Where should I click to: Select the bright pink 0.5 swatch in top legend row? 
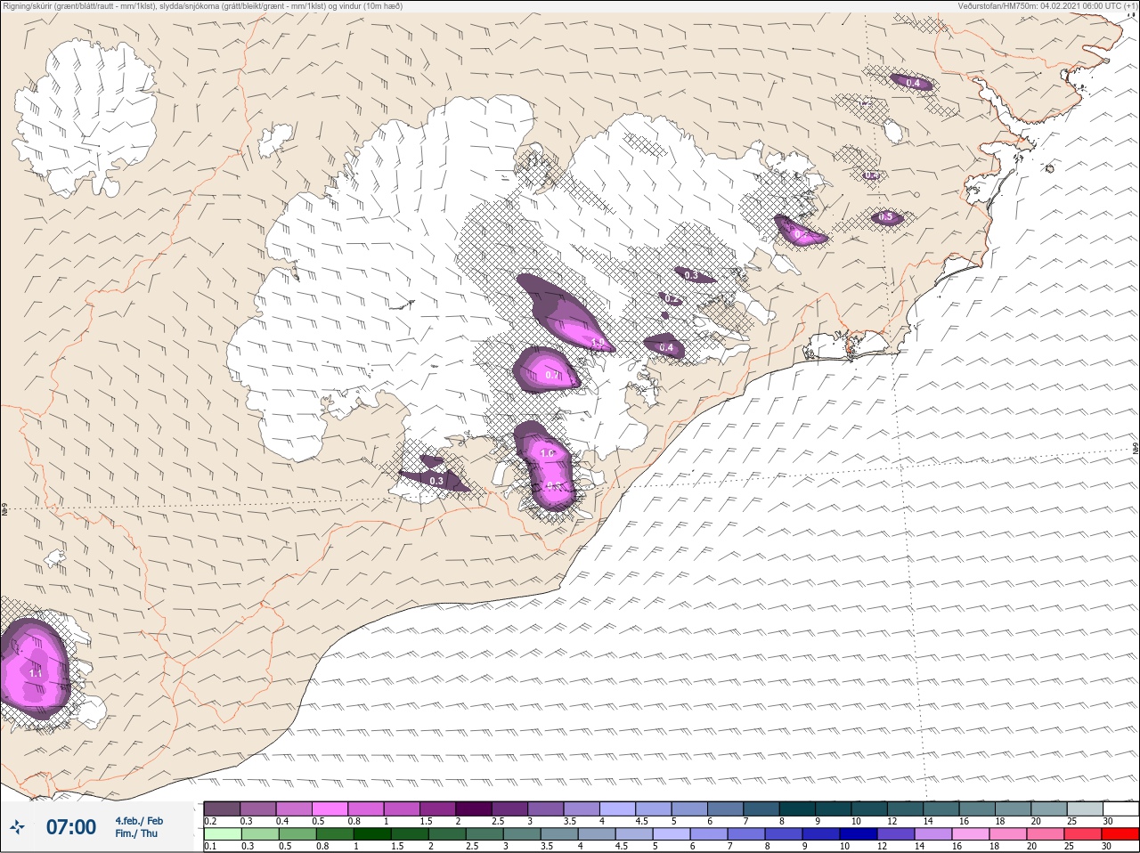click(x=330, y=808)
